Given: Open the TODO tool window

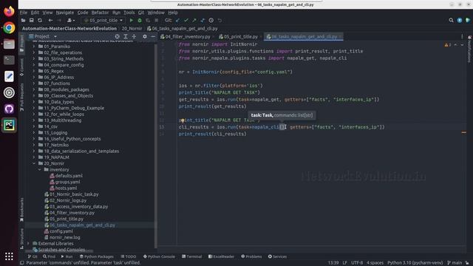Looking at the screenshot, I should click(x=129, y=256).
